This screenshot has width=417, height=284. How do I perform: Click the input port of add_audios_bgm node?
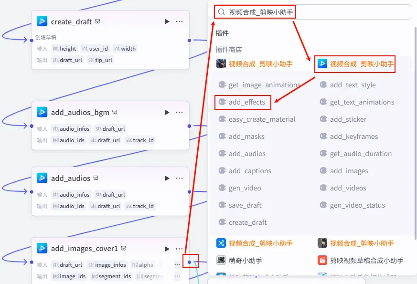click(32, 126)
